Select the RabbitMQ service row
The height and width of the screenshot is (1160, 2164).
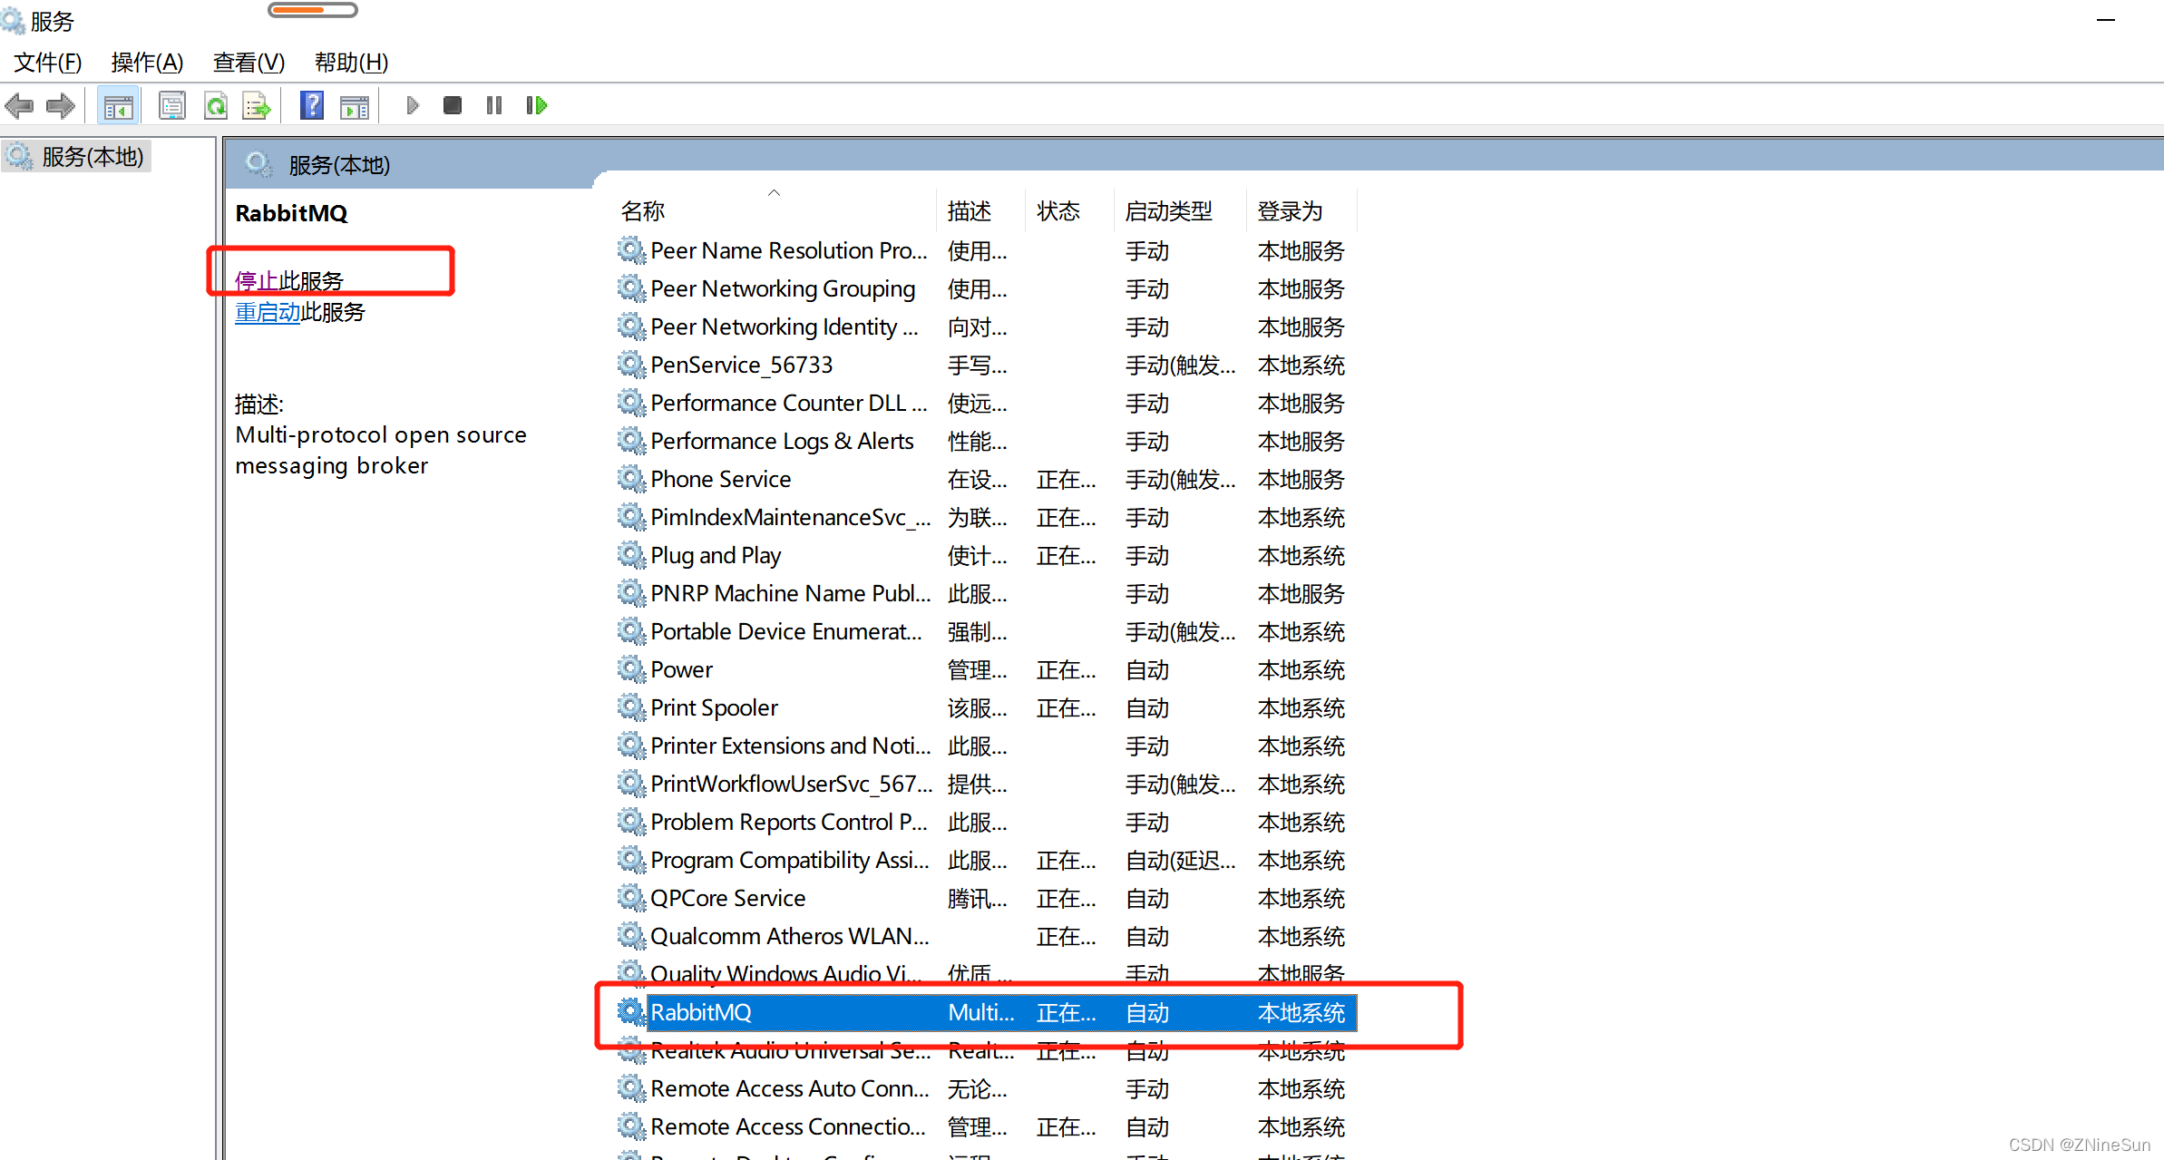tap(987, 1012)
